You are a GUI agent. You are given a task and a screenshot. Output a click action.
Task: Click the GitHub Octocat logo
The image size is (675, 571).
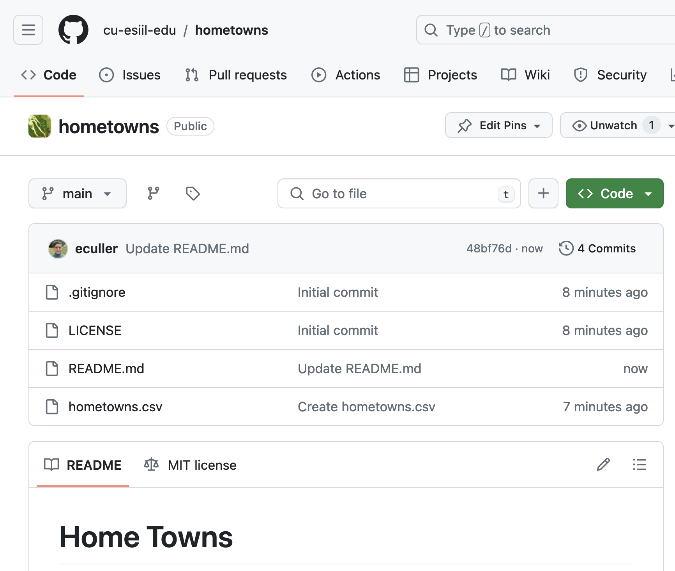pyautogui.click(x=73, y=30)
